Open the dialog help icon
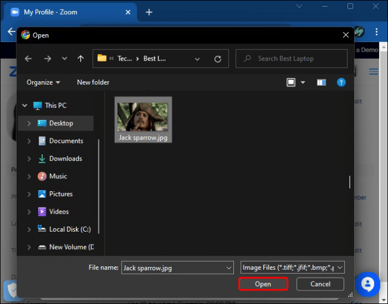Screen dimensions: 388x304 (341, 82)
